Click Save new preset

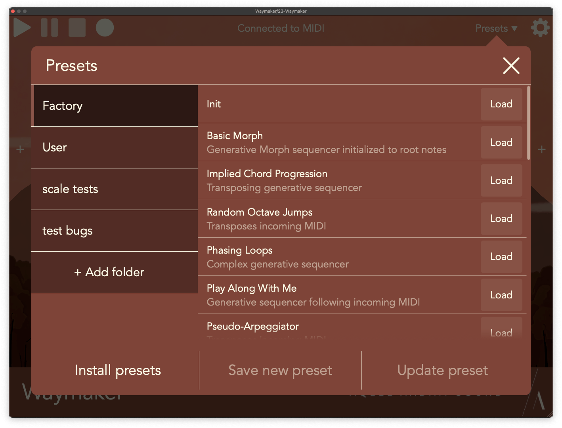coord(280,370)
